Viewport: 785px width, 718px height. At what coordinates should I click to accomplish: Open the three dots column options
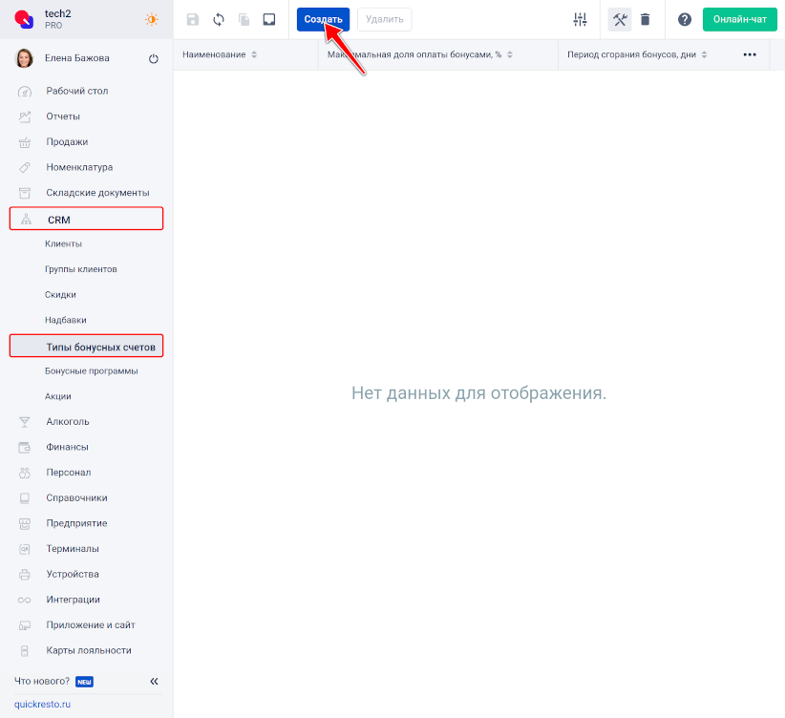click(750, 54)
